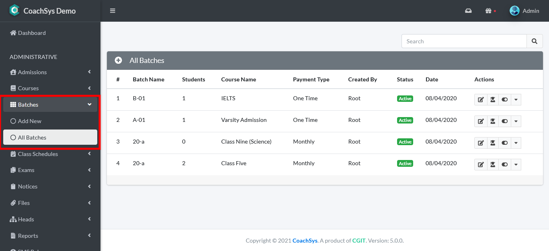Click the CoachSys link in footer
Image resolution: width=549 pixels, height=251 pixels.
305,241
